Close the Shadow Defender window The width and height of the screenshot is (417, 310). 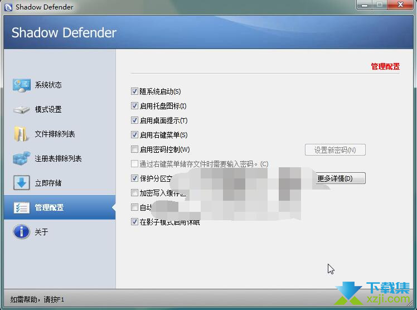400,5
